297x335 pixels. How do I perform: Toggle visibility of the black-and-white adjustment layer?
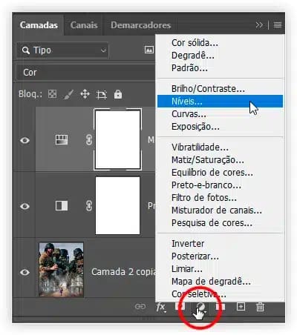(25, 206)
